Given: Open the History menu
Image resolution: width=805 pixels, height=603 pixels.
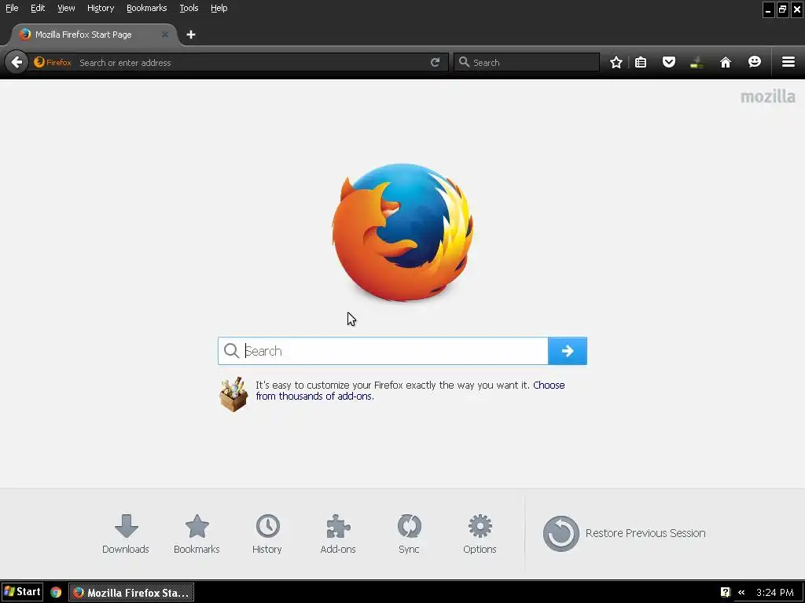Looking at the screenshot, I should (x=101, y=8).
